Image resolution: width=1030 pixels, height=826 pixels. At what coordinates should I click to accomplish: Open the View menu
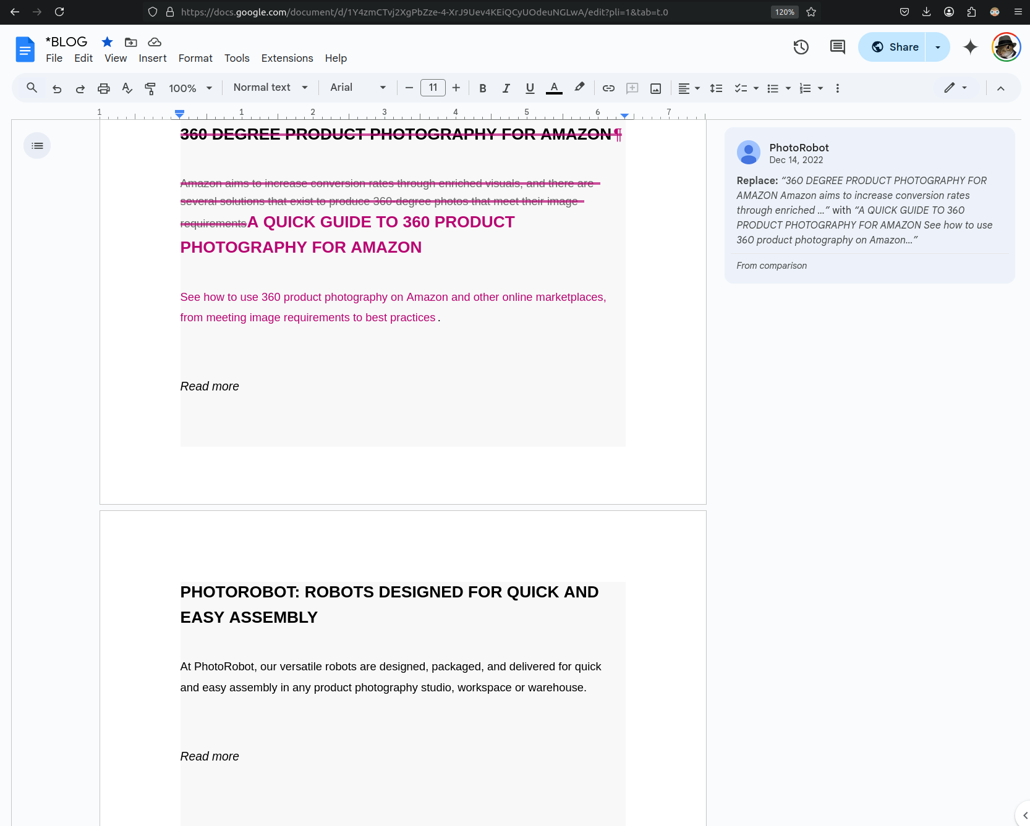coord(116,58)
